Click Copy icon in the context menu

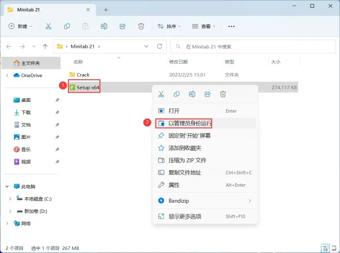[x=177, y=94]
